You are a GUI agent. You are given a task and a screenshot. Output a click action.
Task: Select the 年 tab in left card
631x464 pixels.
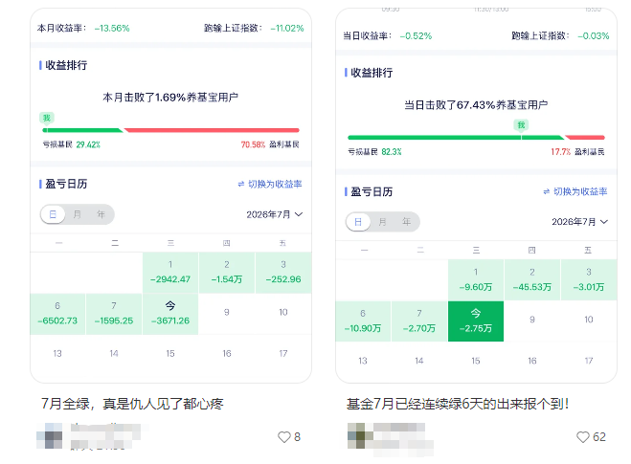[x=101, y=214]
